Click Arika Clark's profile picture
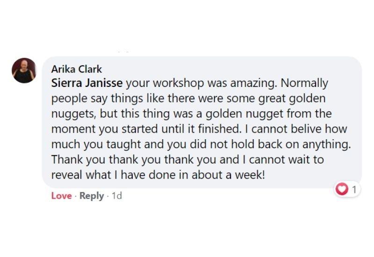Screen dimensions: 374x257 coord(24,71)
